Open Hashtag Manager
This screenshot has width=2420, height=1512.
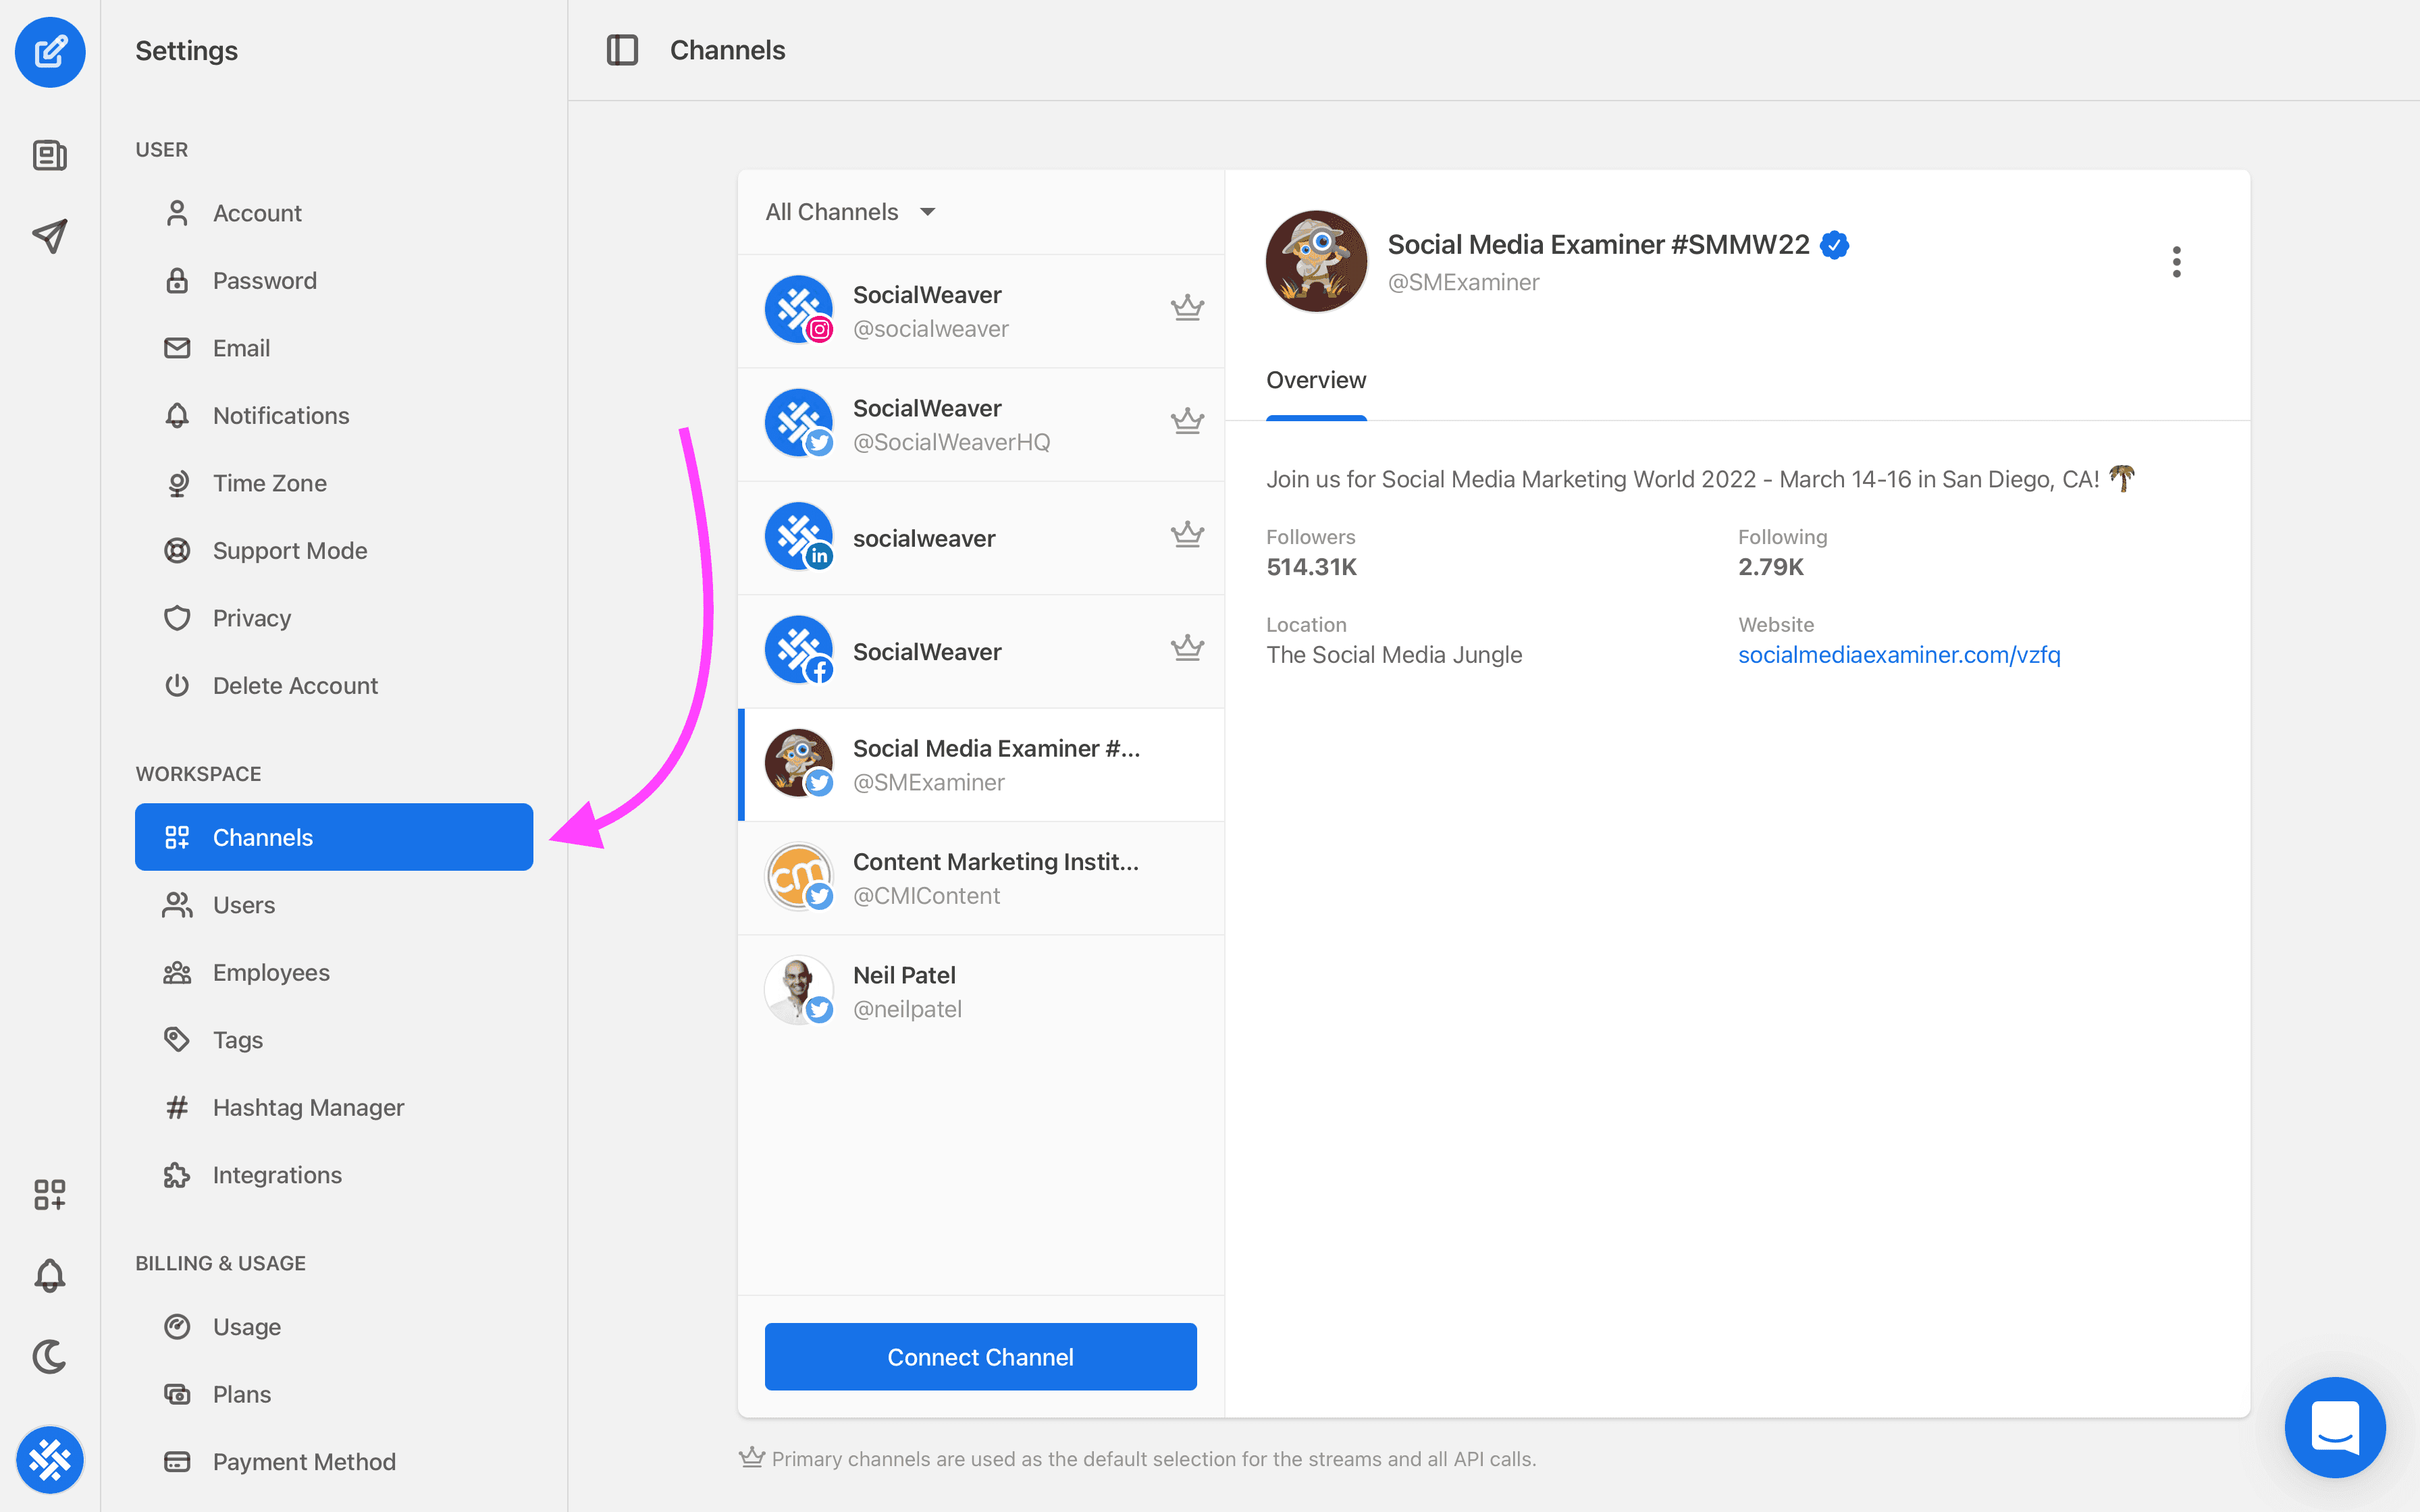click(x=334, y=1107)
